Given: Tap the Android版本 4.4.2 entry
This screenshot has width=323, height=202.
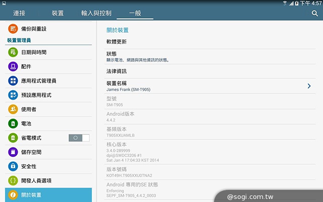Looking at the screenshot, I should [210, 117].
